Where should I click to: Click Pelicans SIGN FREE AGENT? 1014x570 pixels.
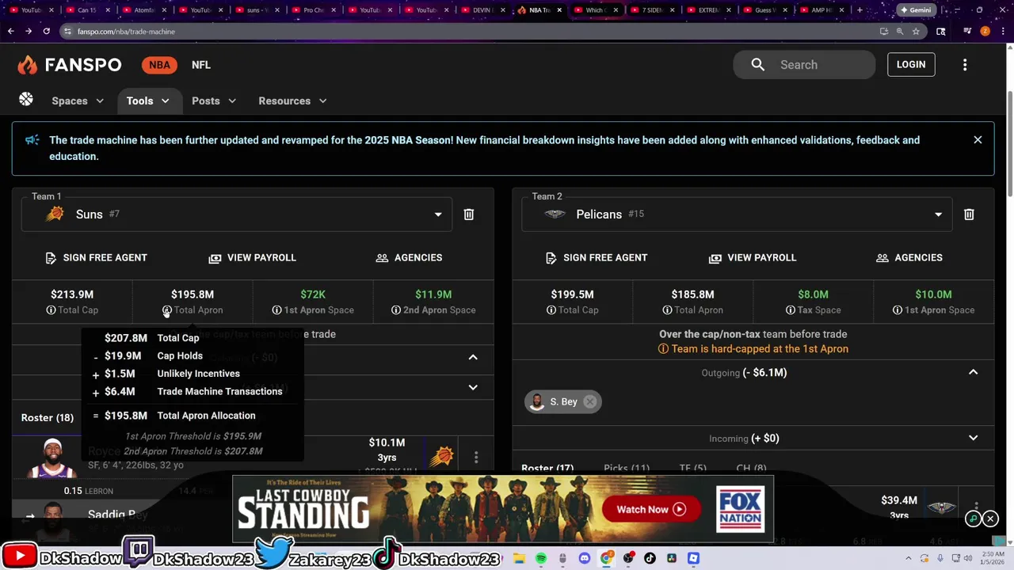point(597,257)
